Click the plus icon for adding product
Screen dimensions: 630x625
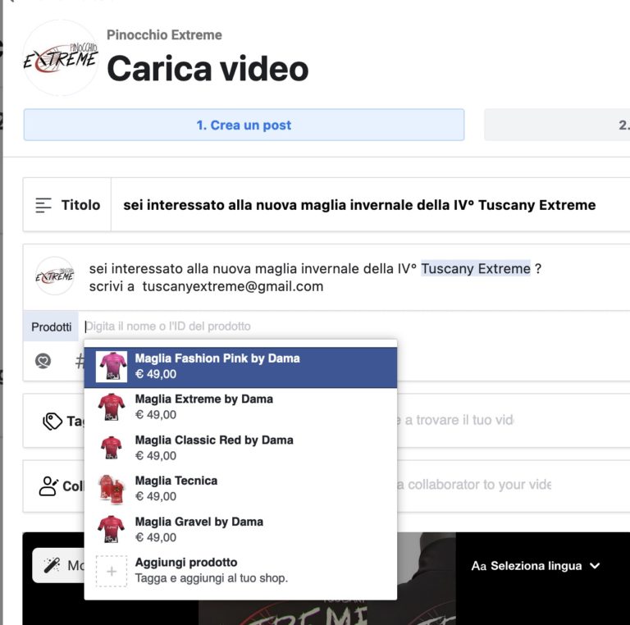click(x=112, y=571)
